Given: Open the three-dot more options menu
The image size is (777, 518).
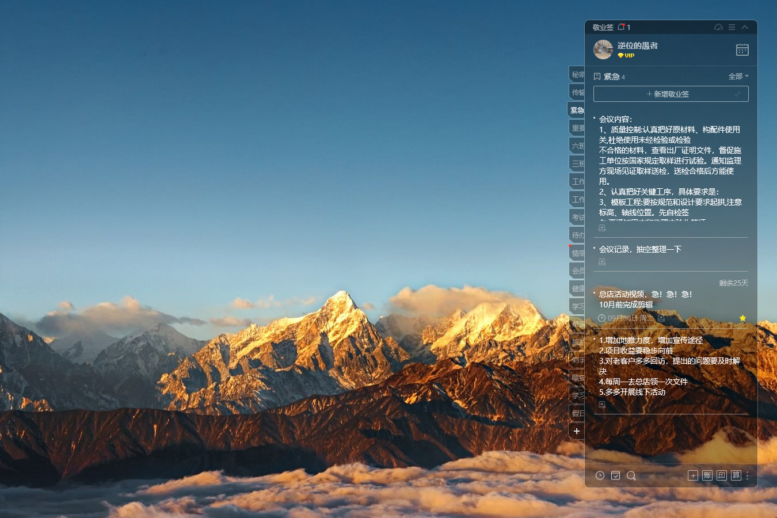Looking at the screenshot, I should (x=748, y=475).
